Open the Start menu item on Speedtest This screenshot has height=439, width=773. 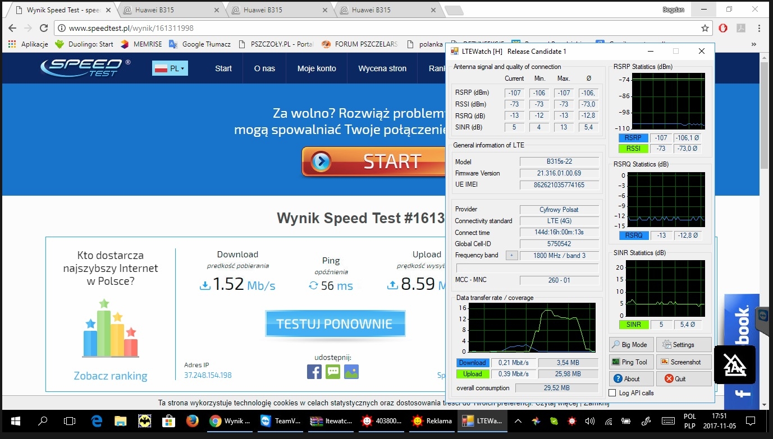tap(223, 68)
